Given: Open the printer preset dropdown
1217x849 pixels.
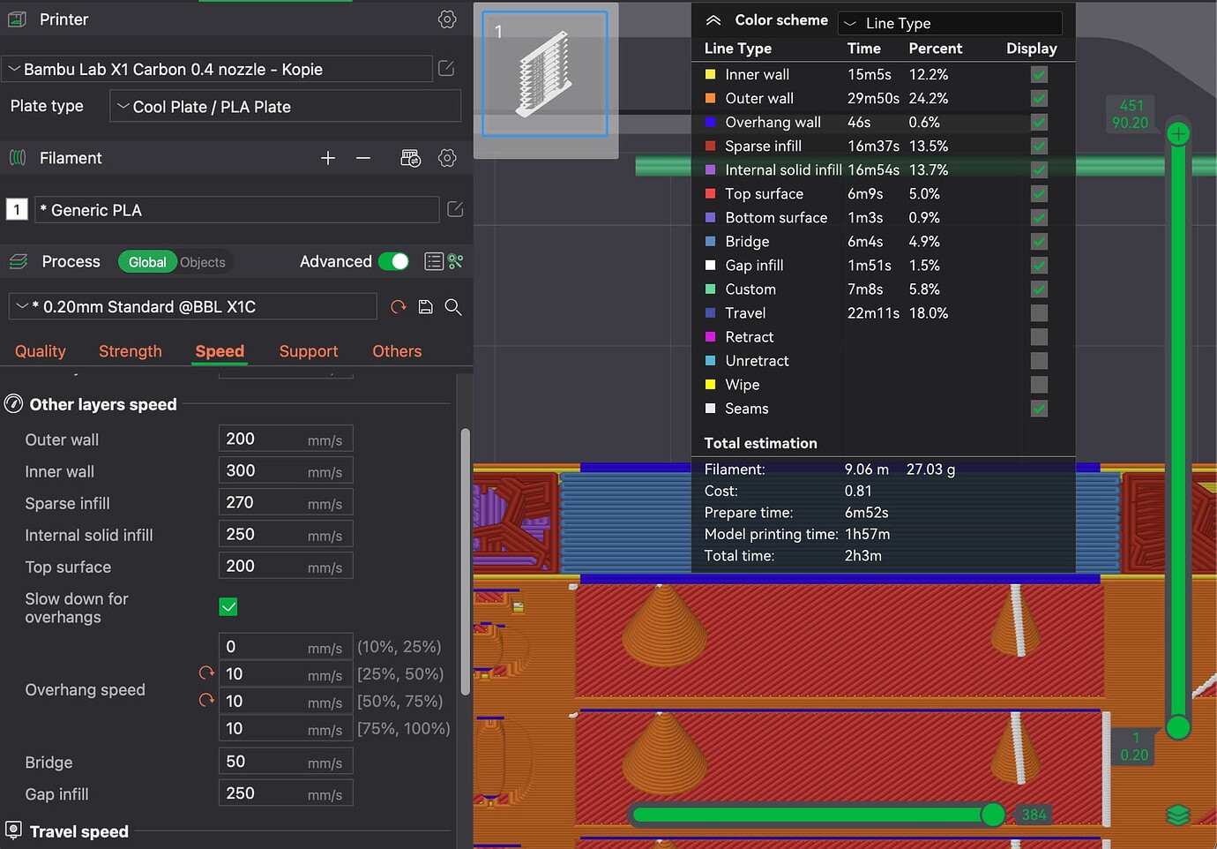Looking at the screenshot, I should 217,69.
